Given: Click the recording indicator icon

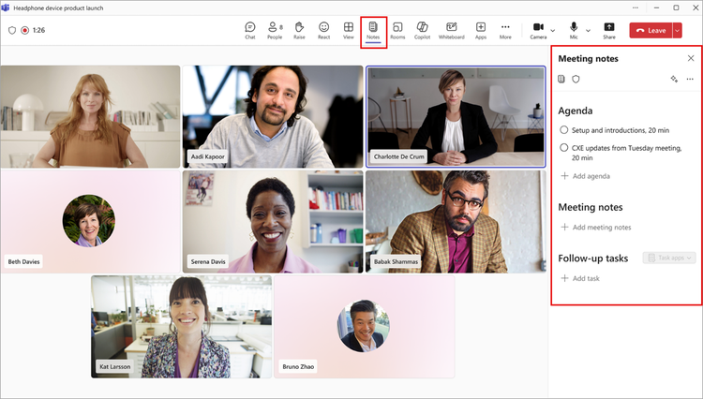Looking at the screenshot, I should click(x=25, y=31).
